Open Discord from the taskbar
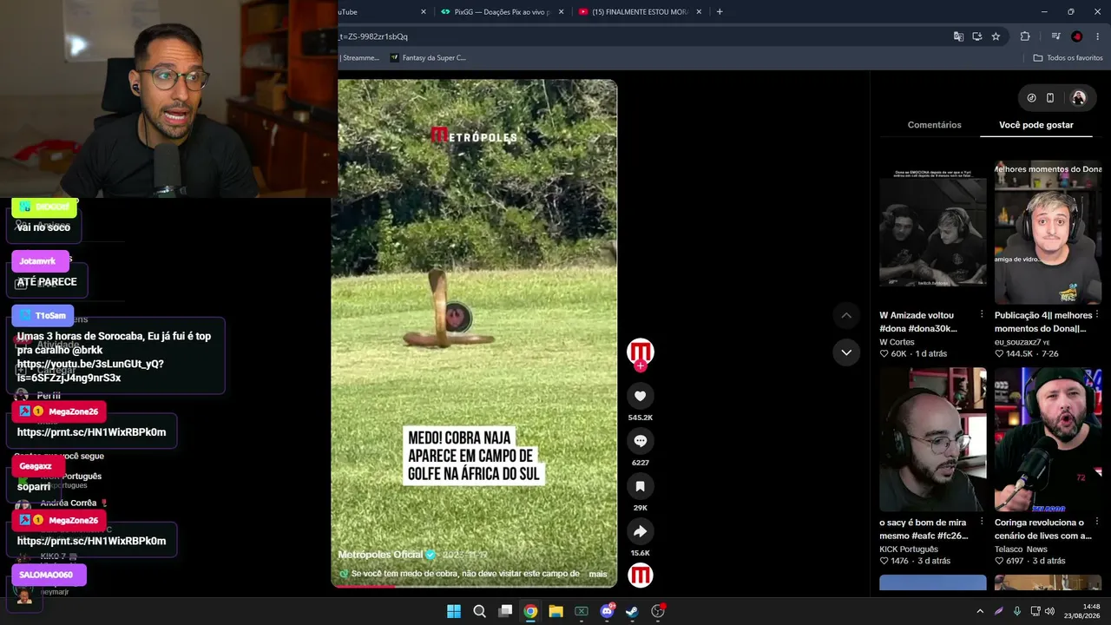Image resolution: width=1111 pixels, height=625 pixels. pyautogui.click(x=607, y=611)
